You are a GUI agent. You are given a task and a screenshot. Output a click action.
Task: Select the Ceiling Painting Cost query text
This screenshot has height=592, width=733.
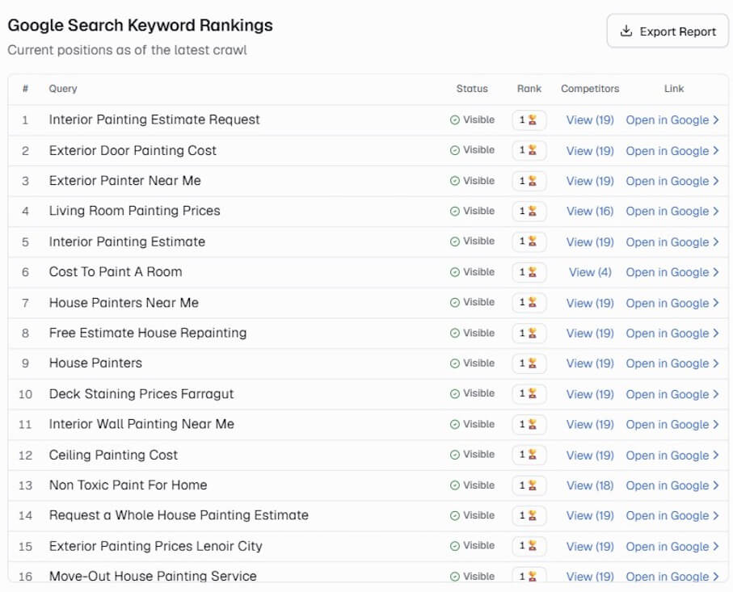(113, 455)
